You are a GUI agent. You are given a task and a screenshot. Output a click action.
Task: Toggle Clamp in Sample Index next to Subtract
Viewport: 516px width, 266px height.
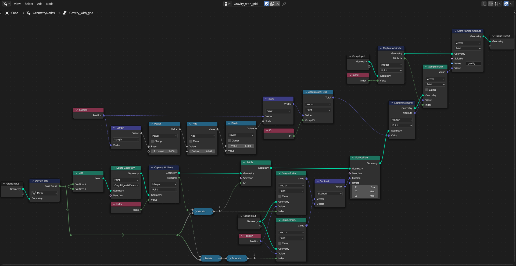tap(280, 196)
